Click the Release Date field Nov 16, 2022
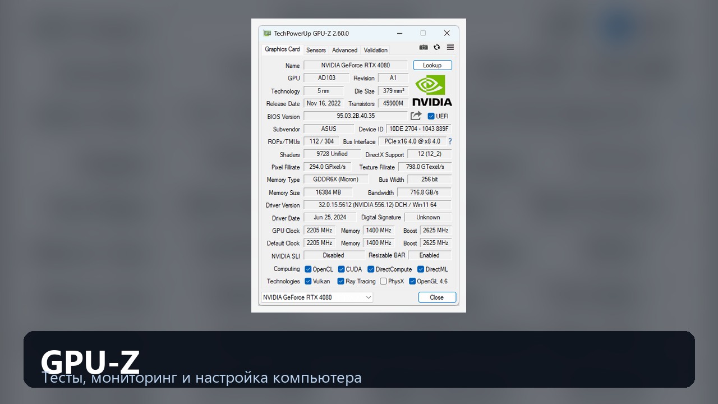The width and height of the screenshot is (718, 404). point(324,103)
